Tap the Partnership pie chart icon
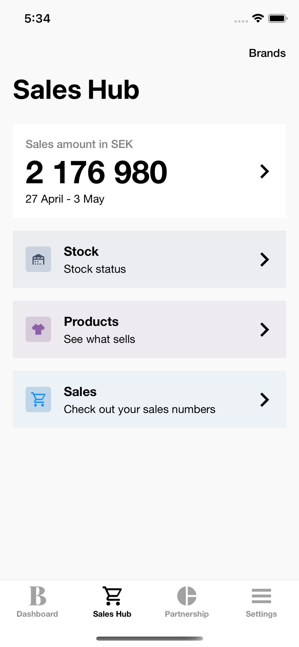 click(x=187, y=596)
